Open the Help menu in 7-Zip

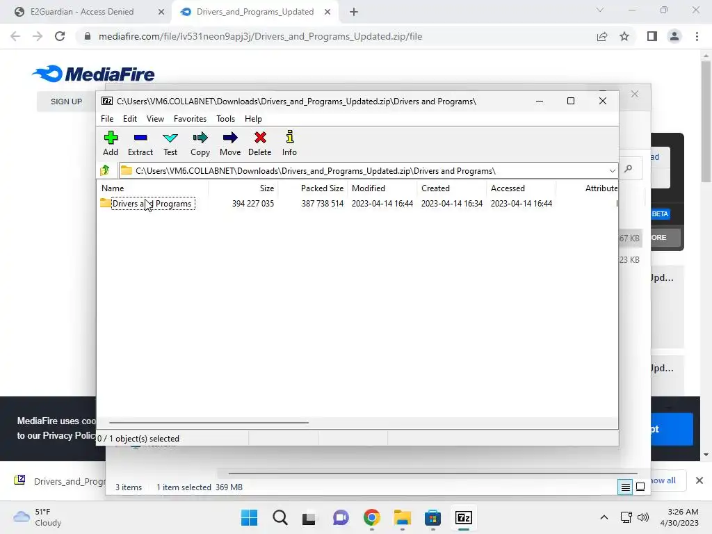pyautogui.click(x=253, y=118)
